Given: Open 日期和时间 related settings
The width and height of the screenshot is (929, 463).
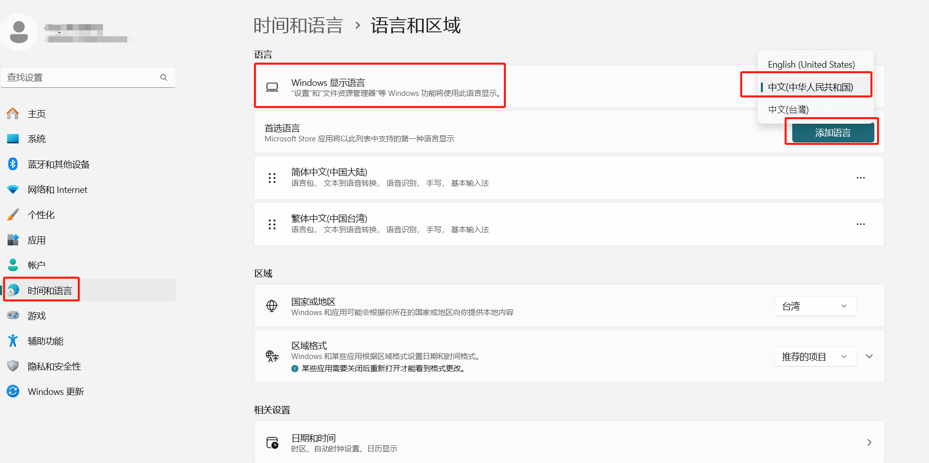Looking at the screenshot, I should pyautogui.click(x=569, y=442).
